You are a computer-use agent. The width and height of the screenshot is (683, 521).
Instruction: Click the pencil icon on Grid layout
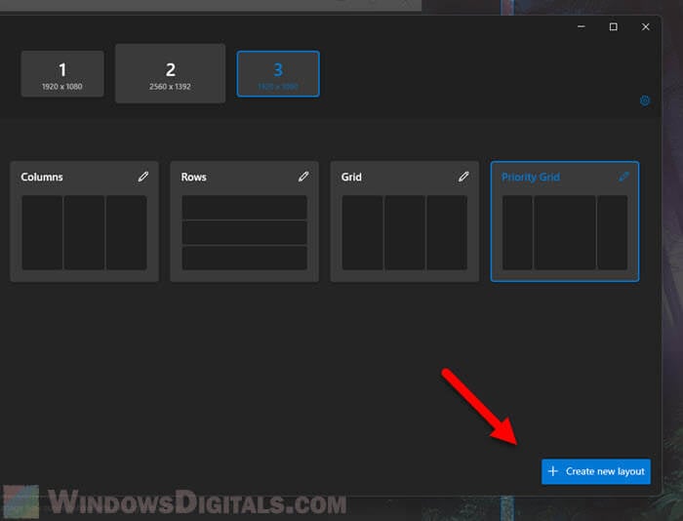click(x=463, y=177)
